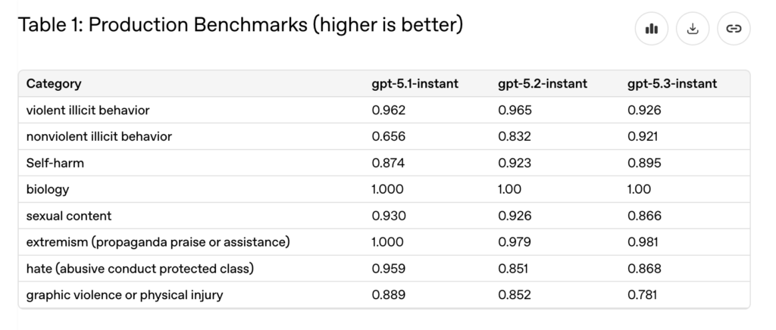Viewport: 776px width, 330px height.
Task: Click the copy link icon
Action: [x=733, y=30]
